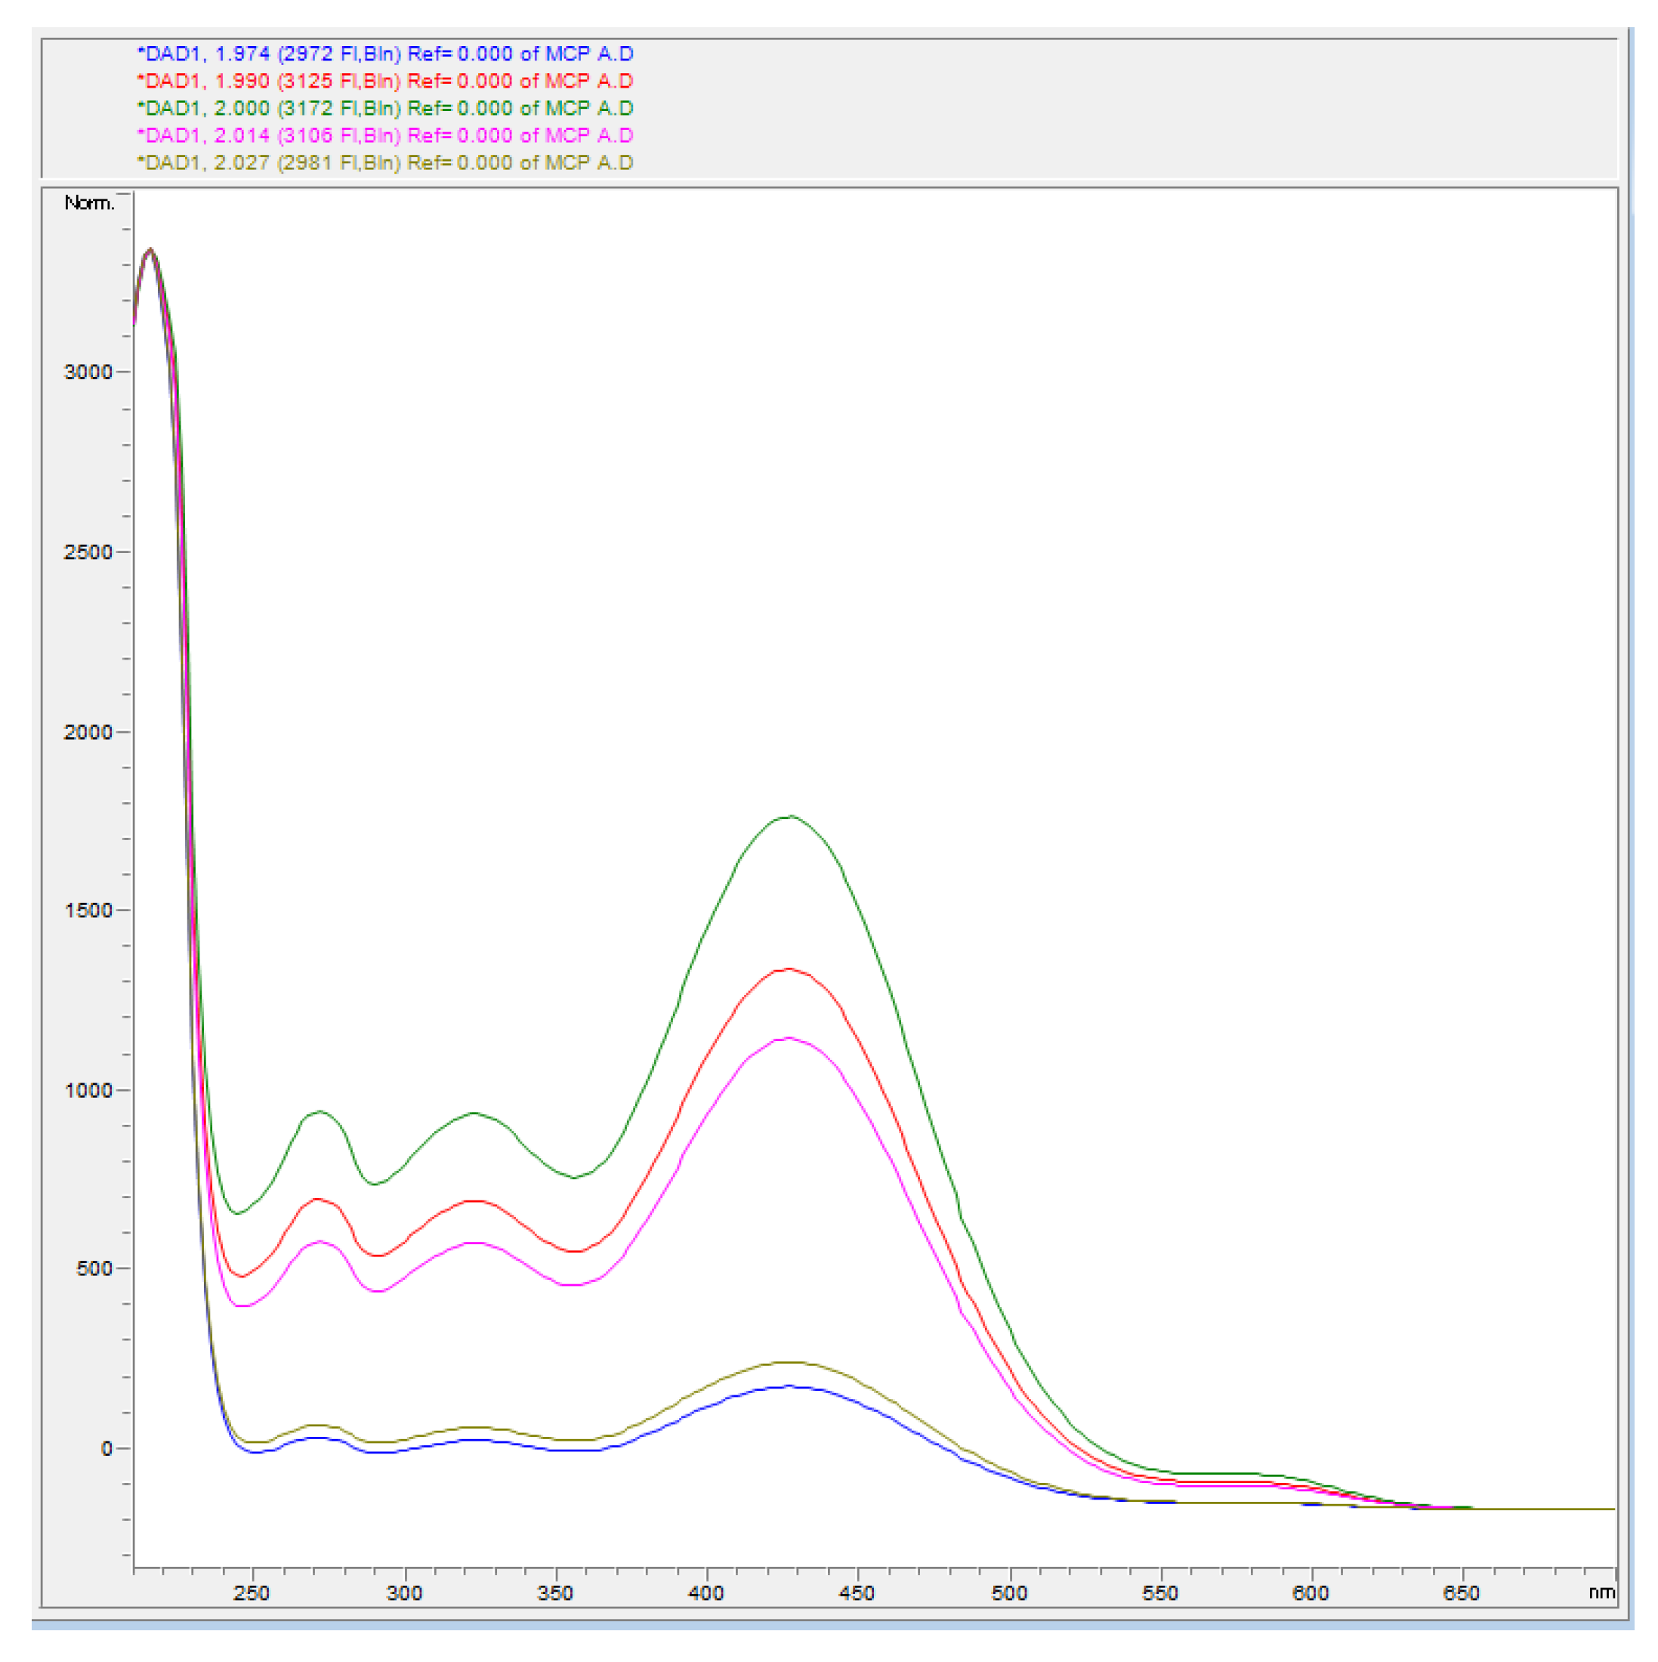Click the 3000 tick label on y-axis
This screenshot has width=1658, height=1662.
88,372
